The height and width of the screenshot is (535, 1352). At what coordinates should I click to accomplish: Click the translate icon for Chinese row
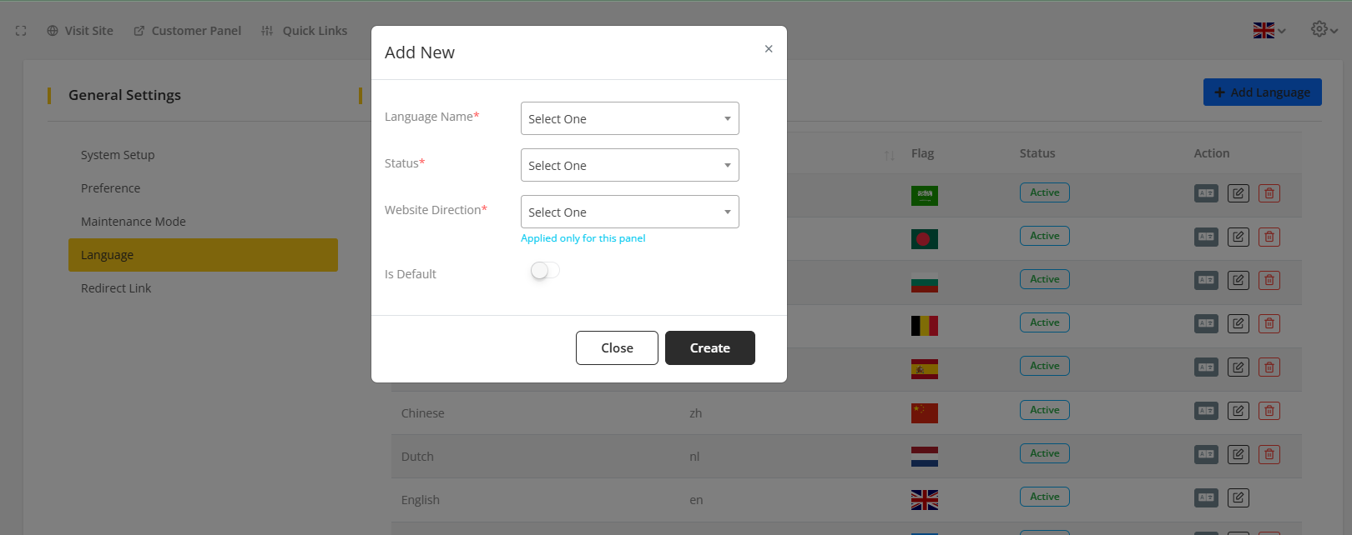[x=1206, y=411]
